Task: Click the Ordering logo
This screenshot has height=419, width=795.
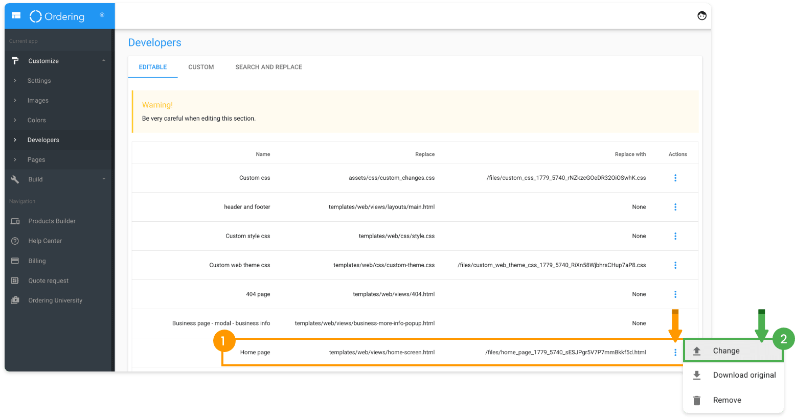Action: (57, 16)
